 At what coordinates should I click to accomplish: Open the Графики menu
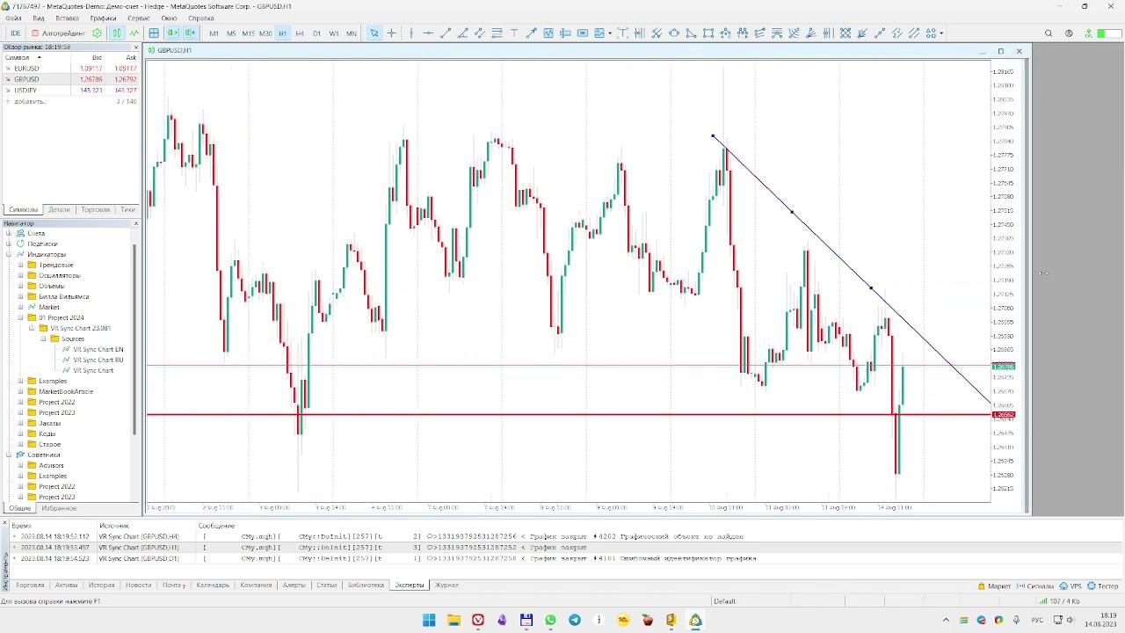pyautogui.click(x=103, y=18)
